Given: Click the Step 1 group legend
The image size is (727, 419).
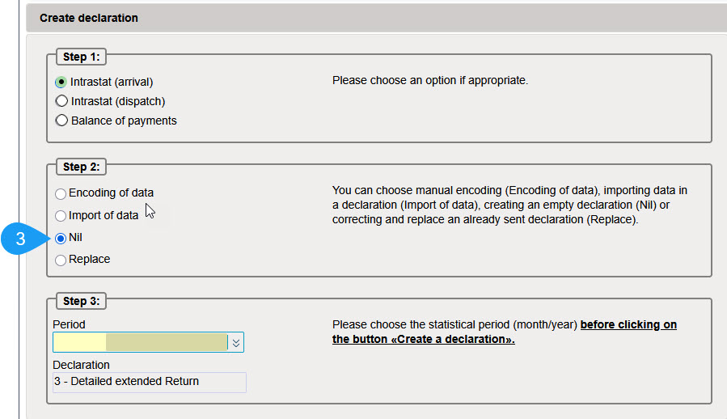Looking at the screenshot, I should [x=81, y=57].
